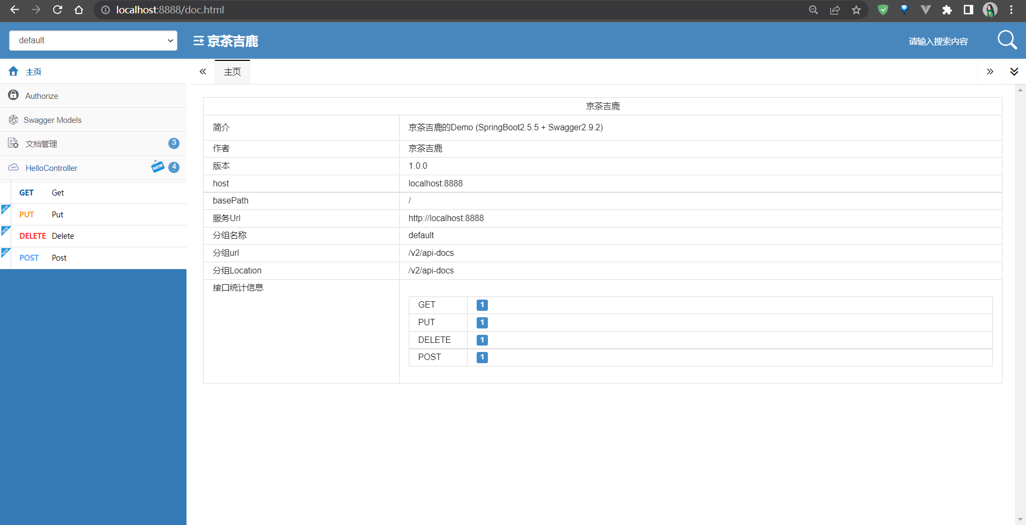The height and width of the screenshot is (525, 1026).
Task: Open the blue gem extension icon
Action: coord(904,10)
